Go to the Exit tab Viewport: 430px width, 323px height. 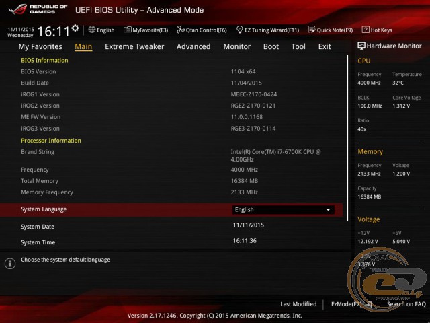325,46
